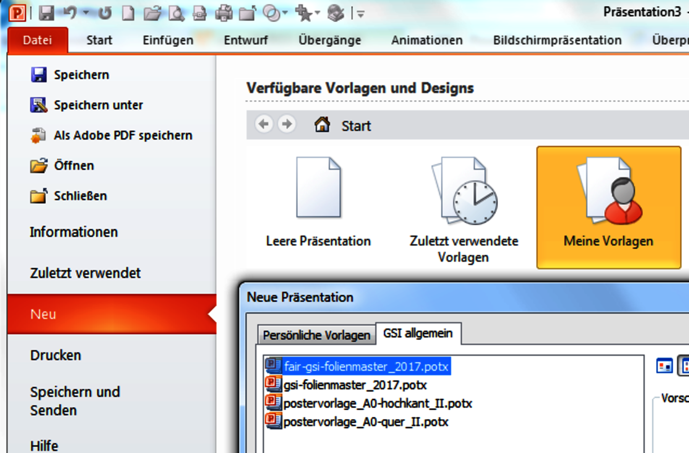Click the print preview magnifier icon
The height and width of the screenshot is (453, 689).
[x=176, y=13]
